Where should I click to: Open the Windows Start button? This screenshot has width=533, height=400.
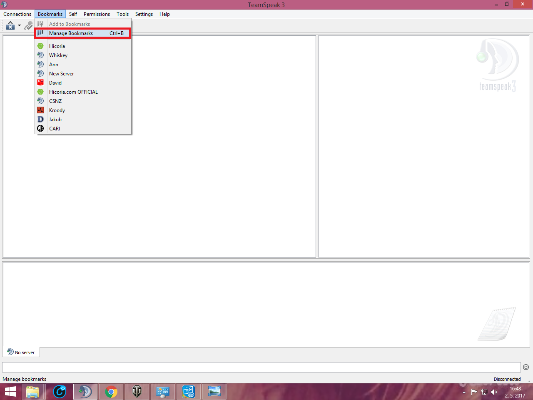pyautogui.click(x=10, y=392)
